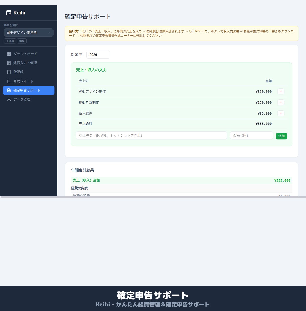Click the 経費入力・管理 form icon

coord(9,63)
